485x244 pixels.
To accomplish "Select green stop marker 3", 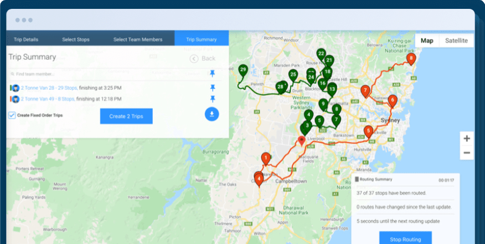I will tap(307, 127).
